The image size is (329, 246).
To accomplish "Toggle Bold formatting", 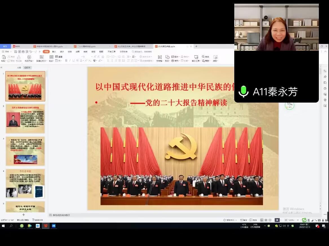I will point(66,61).
